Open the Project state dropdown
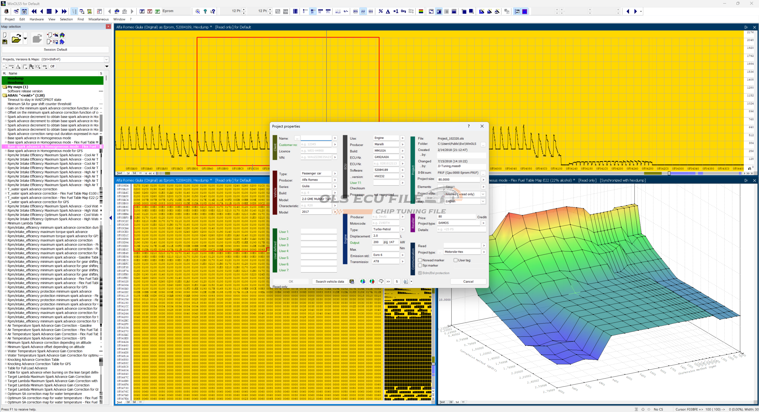Viewport: 759px width, 412px height. click(x=483, y=194)
